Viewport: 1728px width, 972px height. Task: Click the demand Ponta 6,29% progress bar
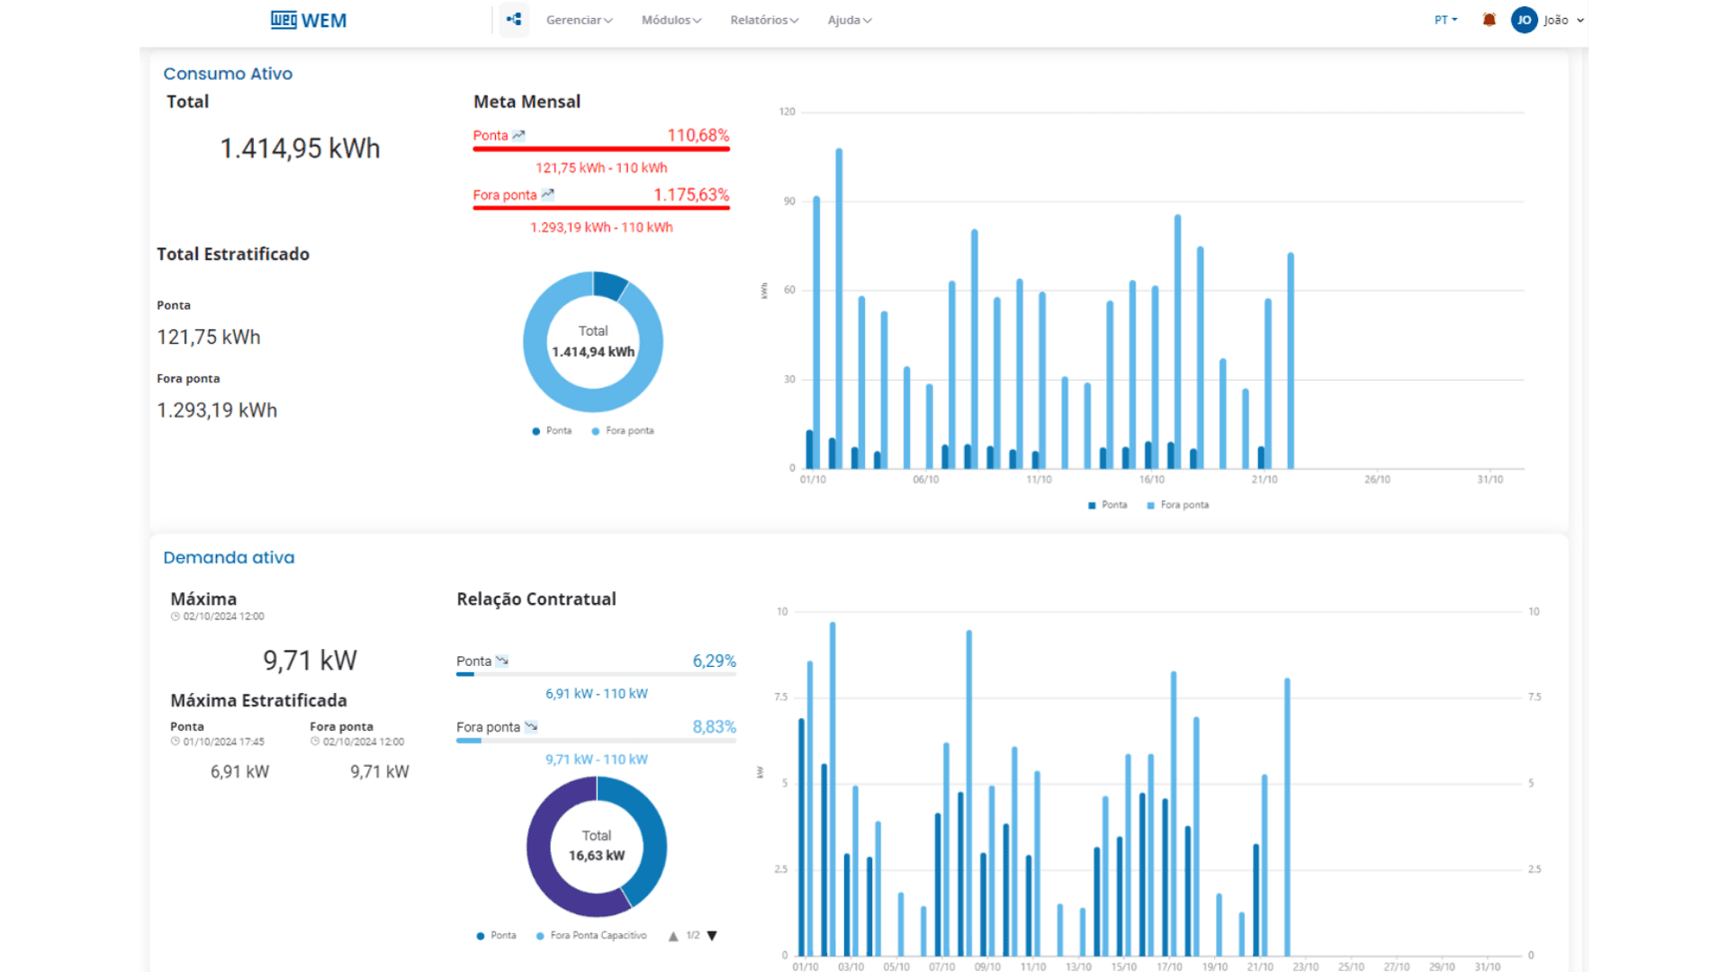tap(596, 674)
